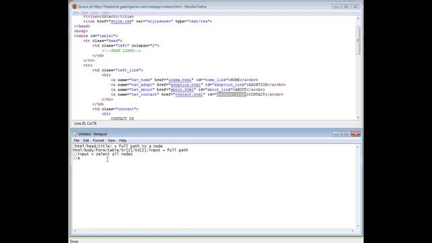Viewport: 432px width, 243px height.
Task: Close the Notepad window
Action: tap(356, 134)
